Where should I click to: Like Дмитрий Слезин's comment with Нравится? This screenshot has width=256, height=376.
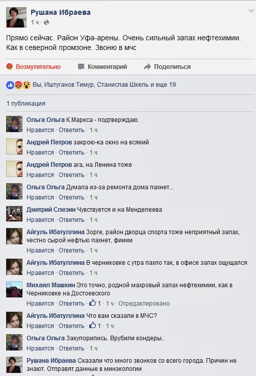point(40,220)
